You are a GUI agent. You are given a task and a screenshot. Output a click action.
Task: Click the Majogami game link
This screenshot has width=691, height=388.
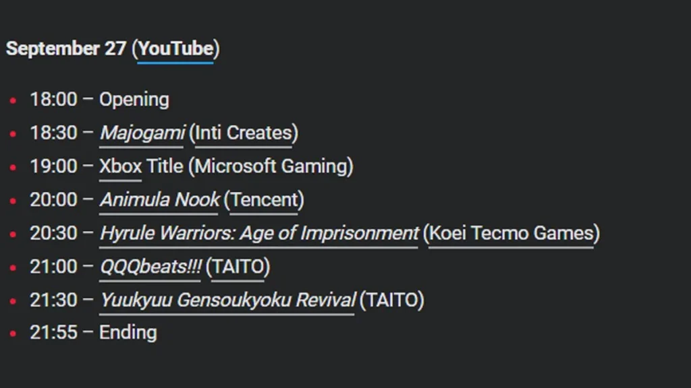pyautogui.click(x=142, y=133)
